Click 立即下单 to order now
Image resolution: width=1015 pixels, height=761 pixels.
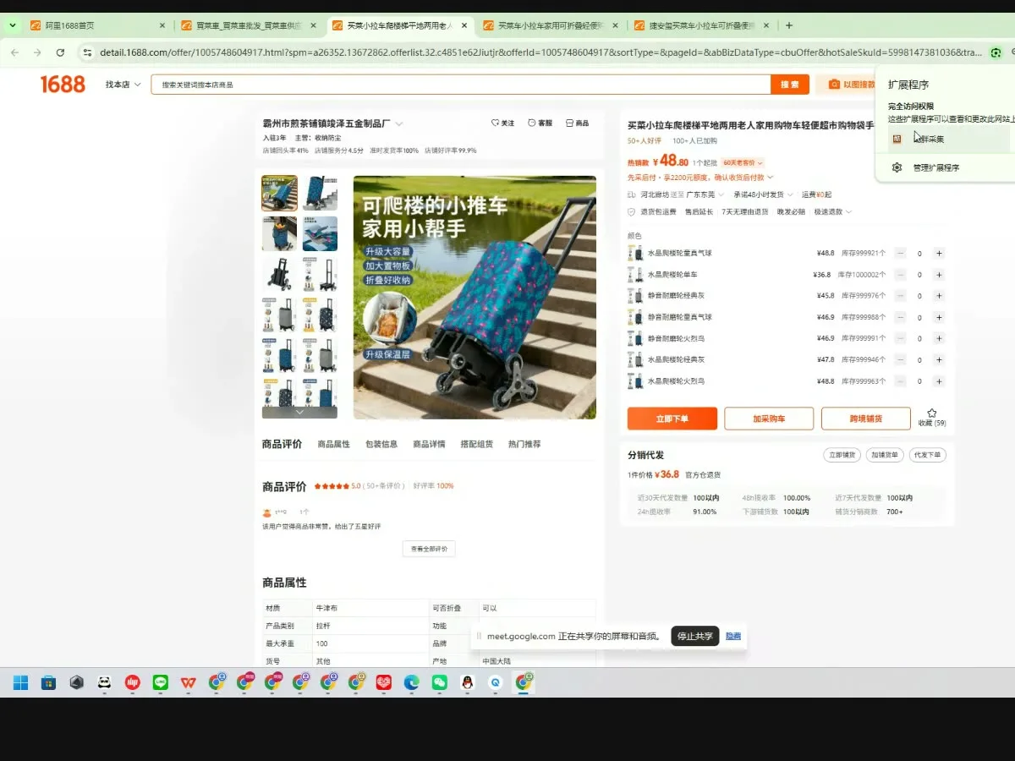click(672, 419)
